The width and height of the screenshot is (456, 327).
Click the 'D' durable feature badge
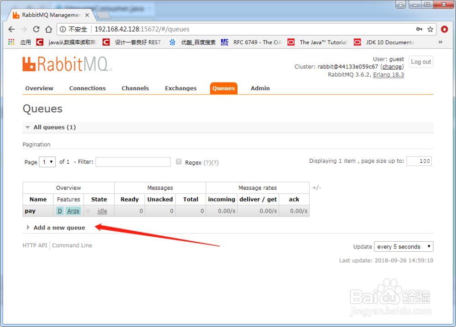(60, 211)
